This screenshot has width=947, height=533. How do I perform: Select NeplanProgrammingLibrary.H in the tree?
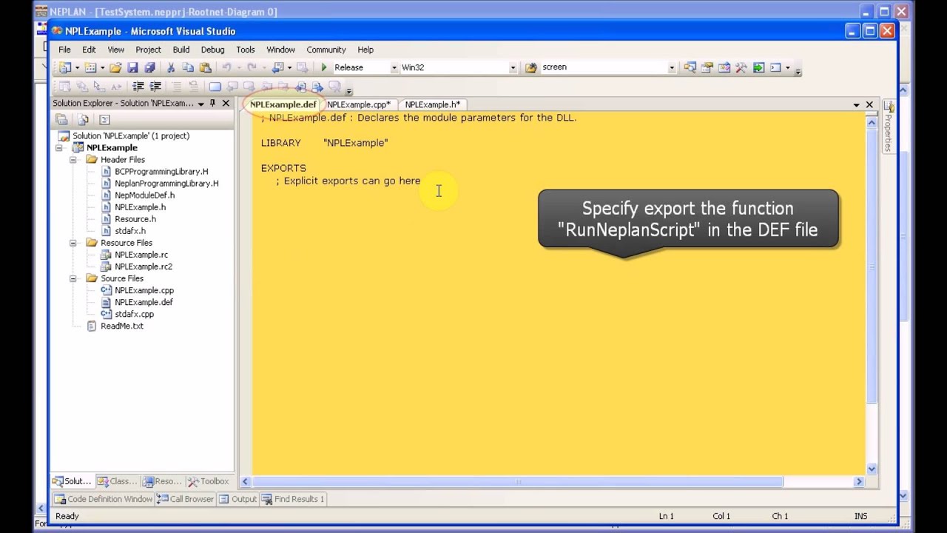166,184
